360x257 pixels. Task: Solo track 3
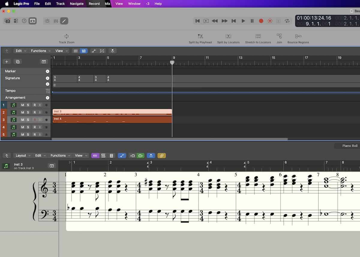[x=28, y=120]
